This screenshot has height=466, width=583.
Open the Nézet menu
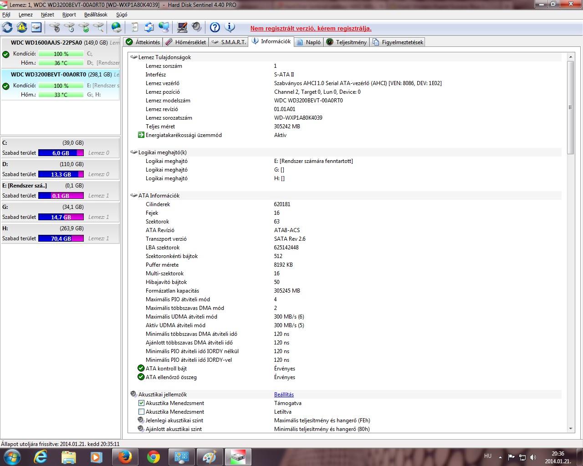(47, 15)
